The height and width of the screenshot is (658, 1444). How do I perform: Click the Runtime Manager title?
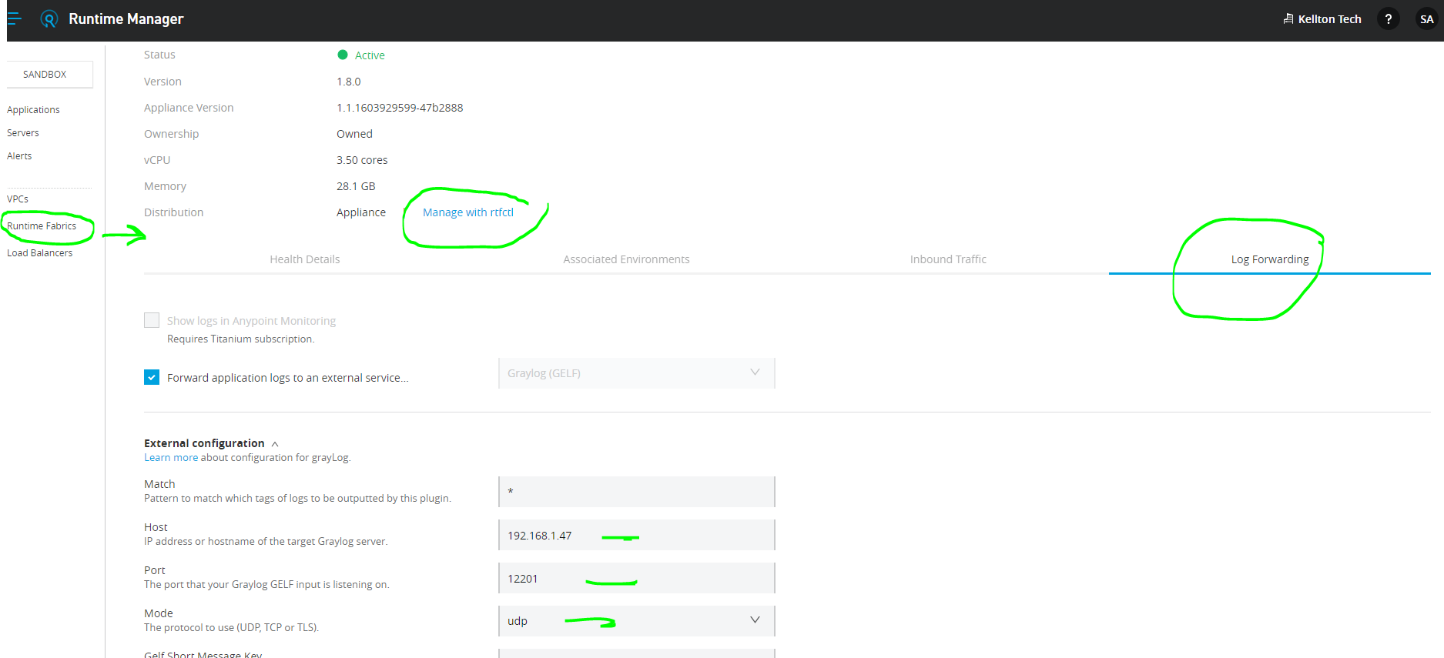click(x=126, y=19)
